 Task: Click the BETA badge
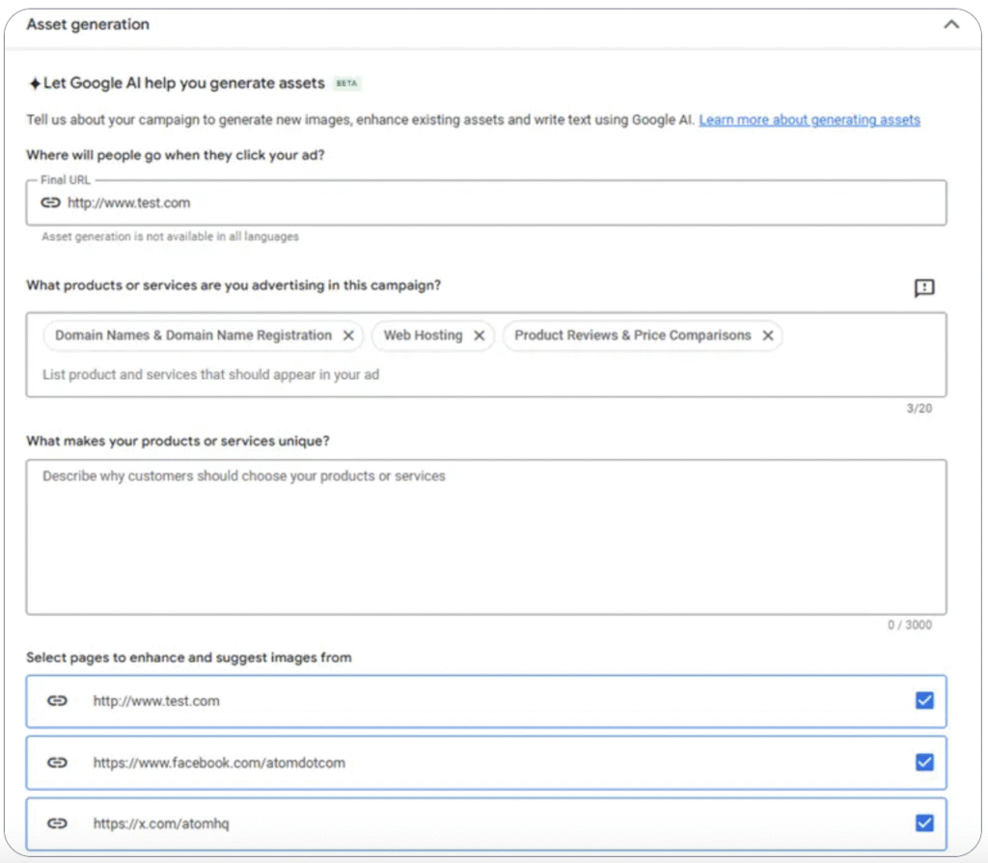click(x=346, y=83)
